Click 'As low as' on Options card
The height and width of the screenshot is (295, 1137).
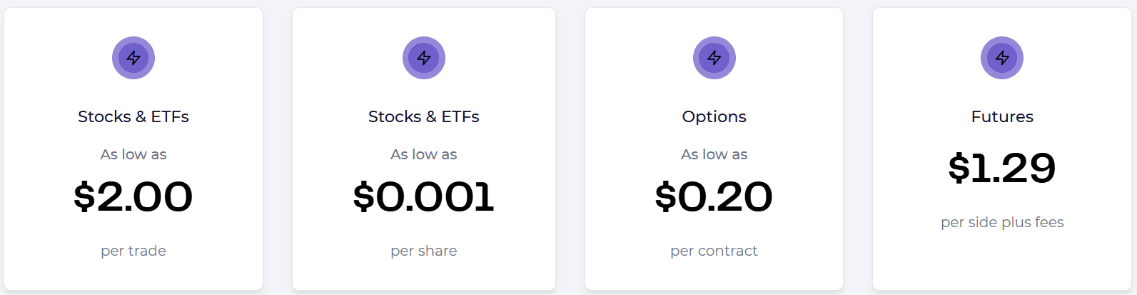click(714, 154)
